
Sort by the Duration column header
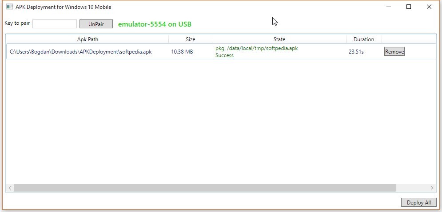click(364, 39)
